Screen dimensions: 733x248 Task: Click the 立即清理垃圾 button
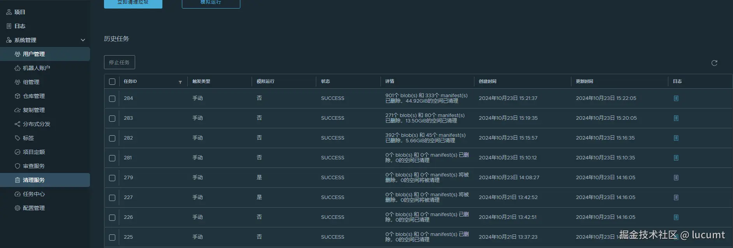tap(133, 3)
